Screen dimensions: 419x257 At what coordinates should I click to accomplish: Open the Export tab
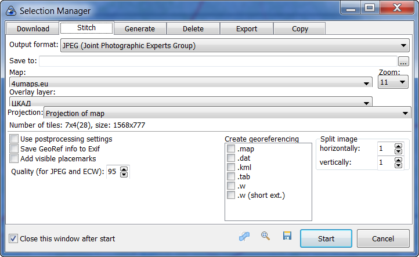coord(247,28)
